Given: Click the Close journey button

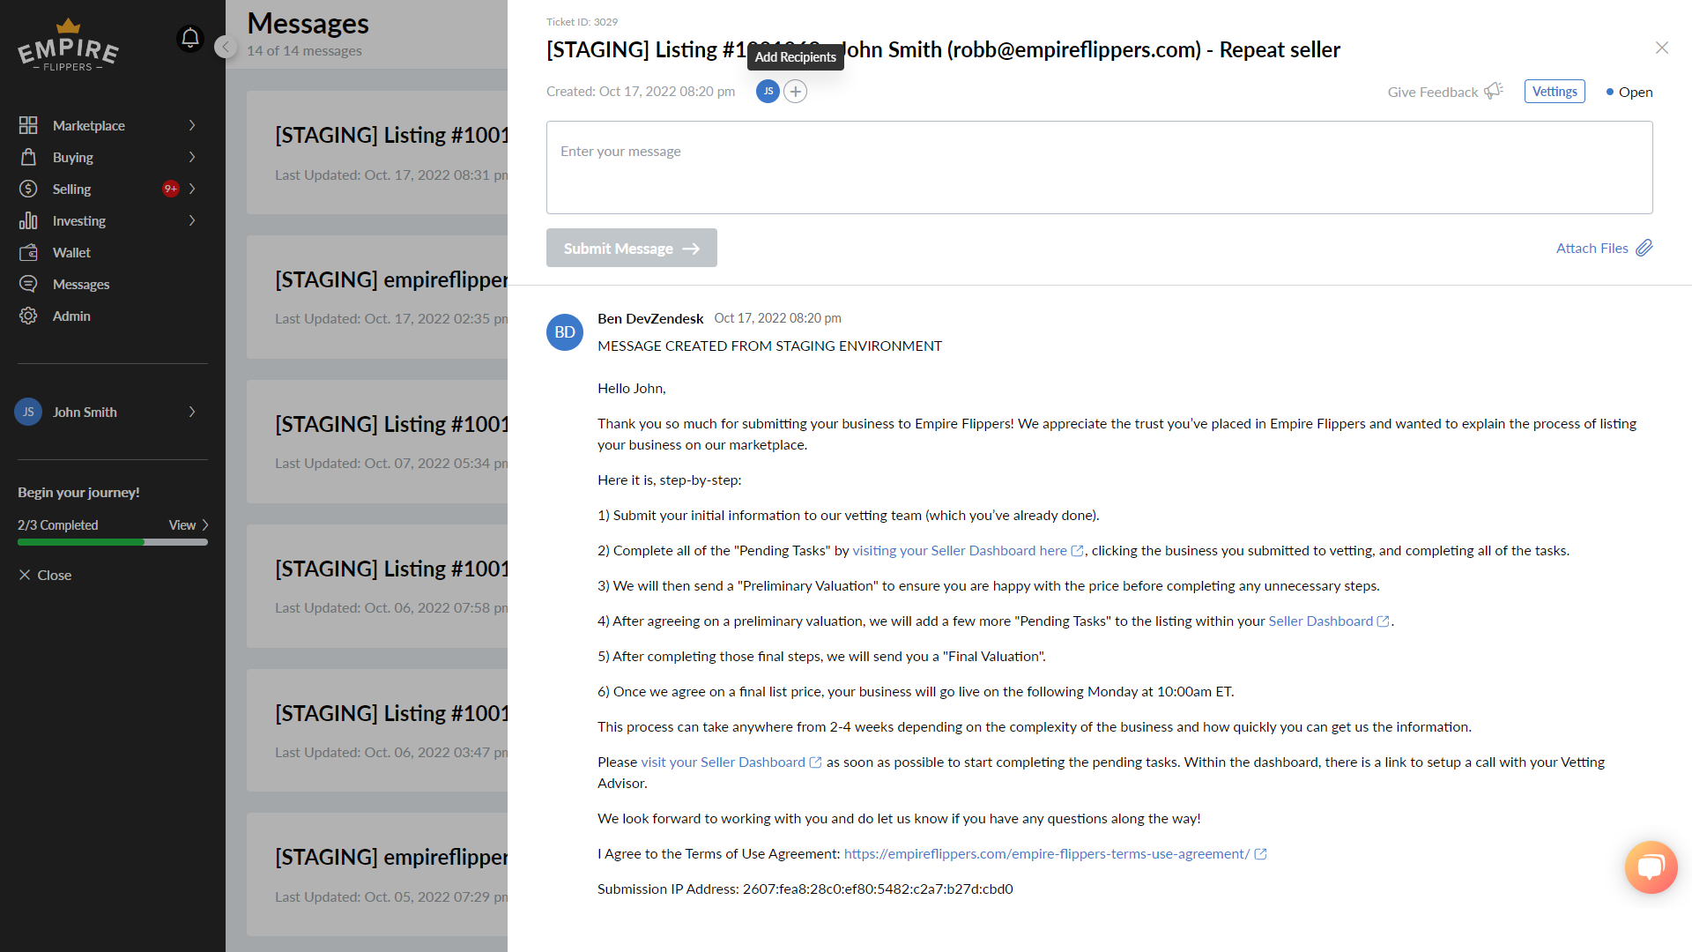Looking at the screenshot, I should tap(45, 575).
